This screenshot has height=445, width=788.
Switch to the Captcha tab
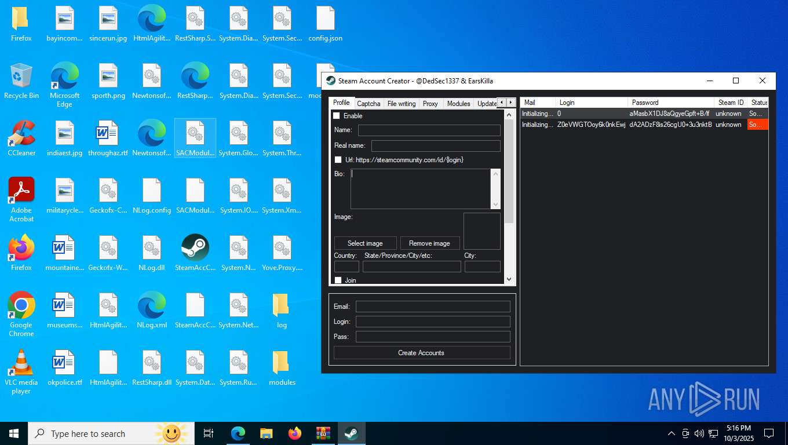tap(369, 104)
